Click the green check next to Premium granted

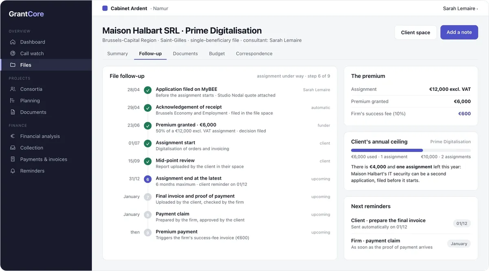(x=148, y=126)
